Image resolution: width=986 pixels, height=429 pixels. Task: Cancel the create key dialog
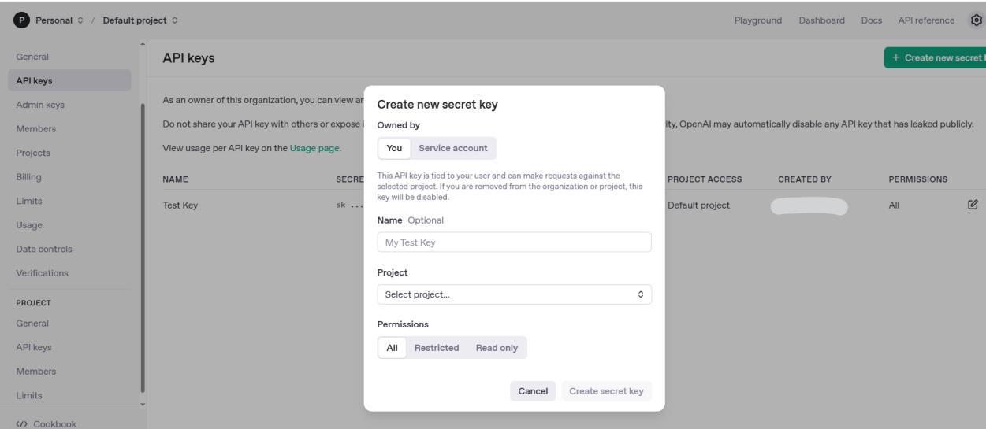533,391
